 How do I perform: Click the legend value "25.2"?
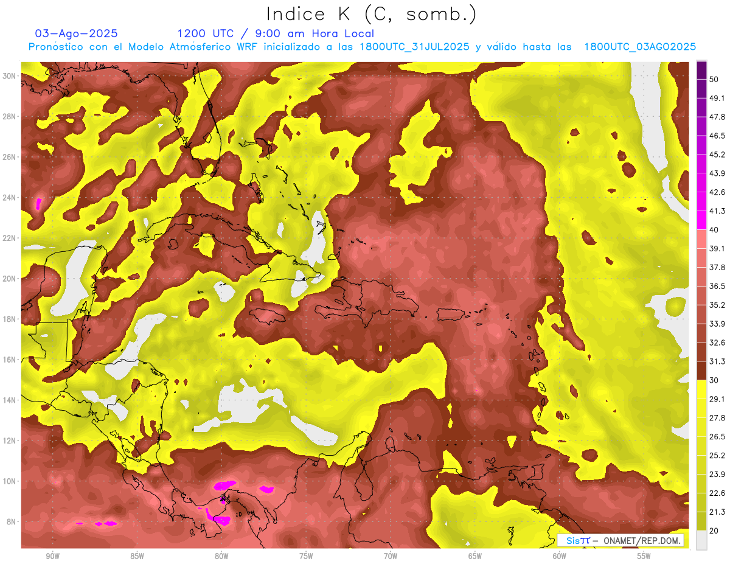[x=717, y=455]
